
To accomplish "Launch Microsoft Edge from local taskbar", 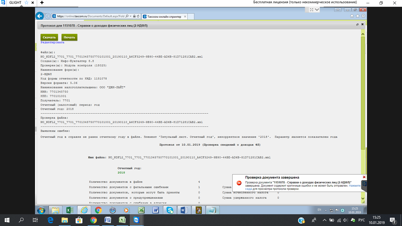I will pos(50,220).
